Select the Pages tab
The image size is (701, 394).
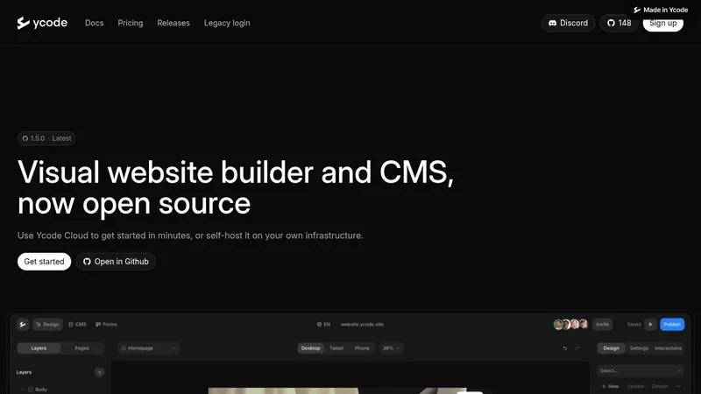click(x=81, y=348)
